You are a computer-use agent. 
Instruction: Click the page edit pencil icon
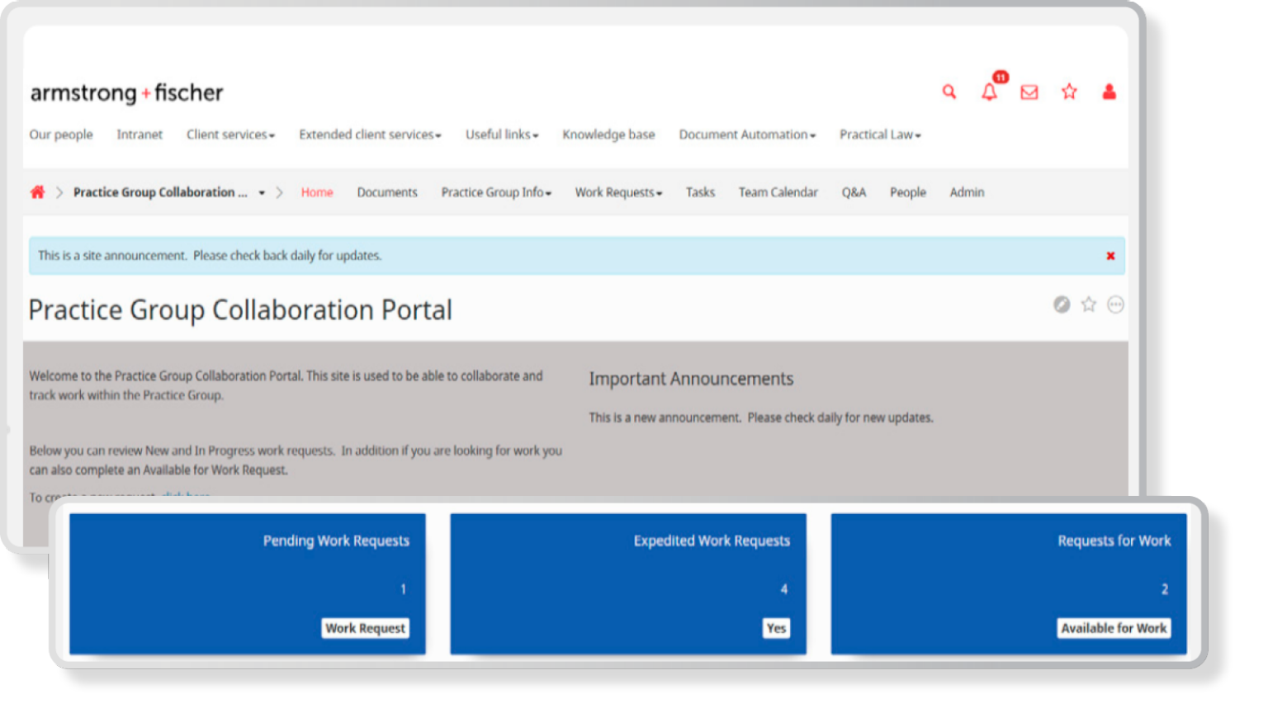(x=1062, y=305)
